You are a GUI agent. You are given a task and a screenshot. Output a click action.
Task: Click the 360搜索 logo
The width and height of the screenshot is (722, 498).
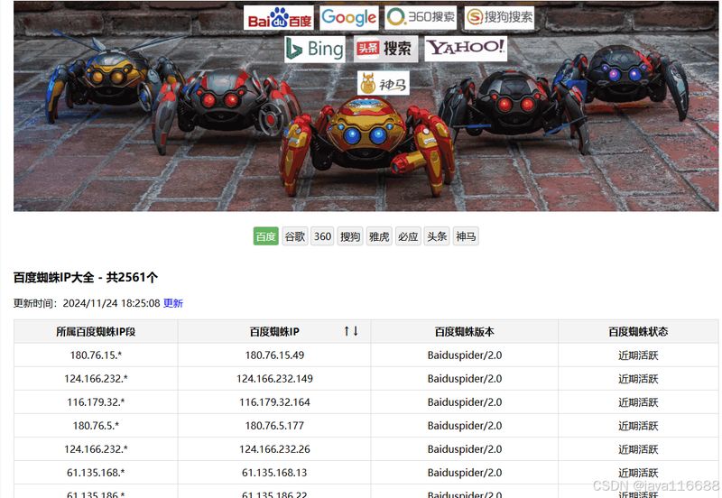pyautogui.click(x=421, y=17)
